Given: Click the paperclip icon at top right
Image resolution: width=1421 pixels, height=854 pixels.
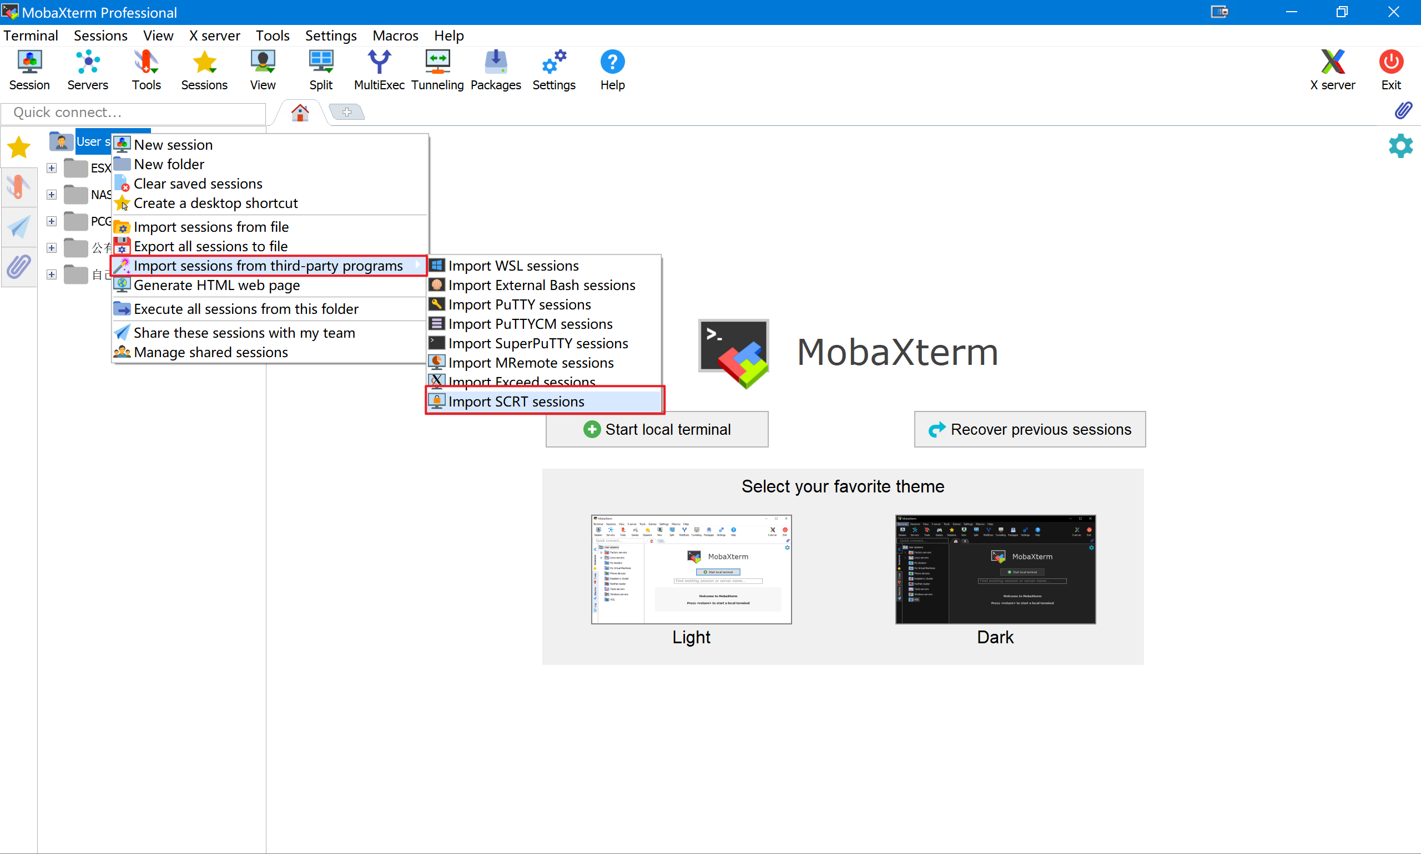Looking at the screenshot, I should coord(1403,110).
